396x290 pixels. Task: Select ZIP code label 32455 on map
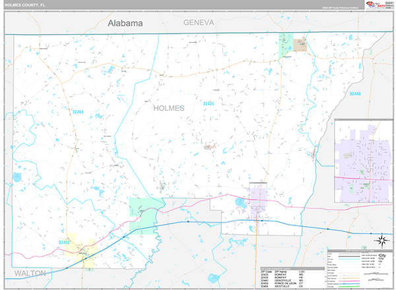point(64,243)
